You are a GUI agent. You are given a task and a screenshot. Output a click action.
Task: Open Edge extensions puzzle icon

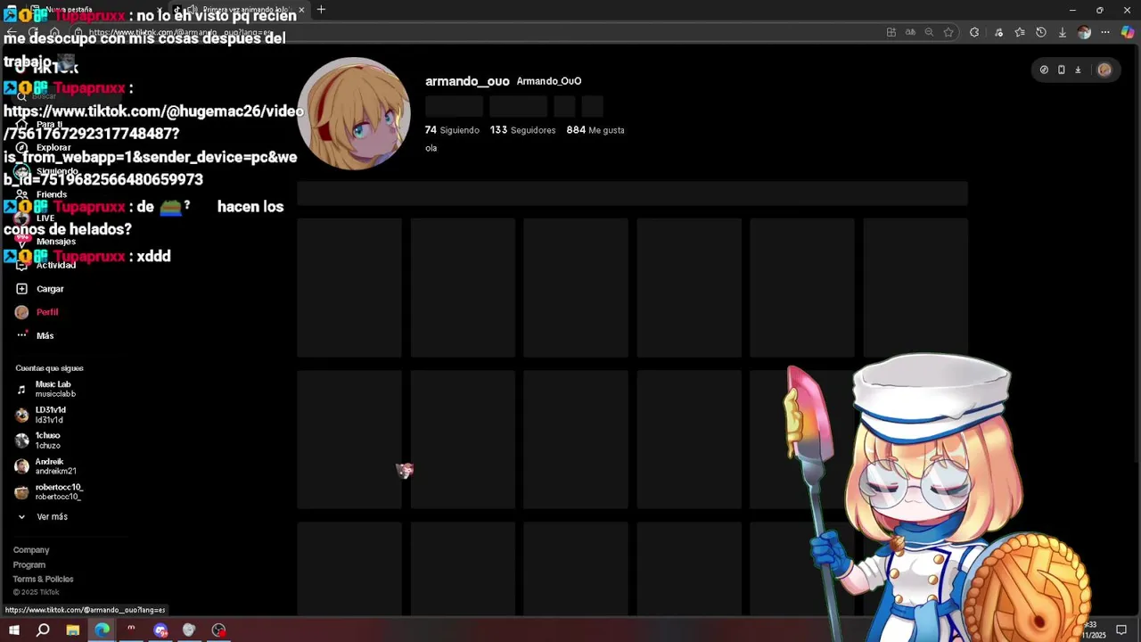pyautogui.click(x=974, y=32)
